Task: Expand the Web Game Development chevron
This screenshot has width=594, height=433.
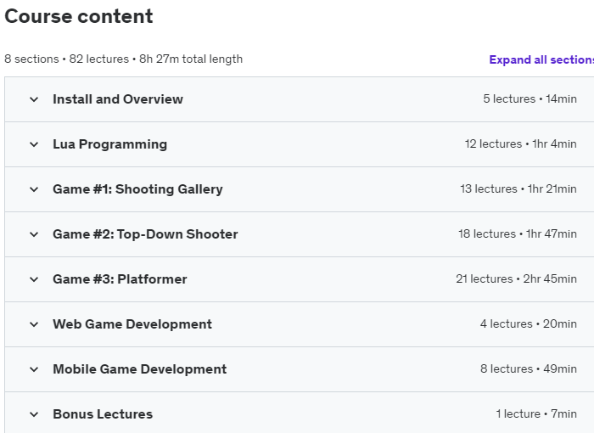Action: (34, 324)
